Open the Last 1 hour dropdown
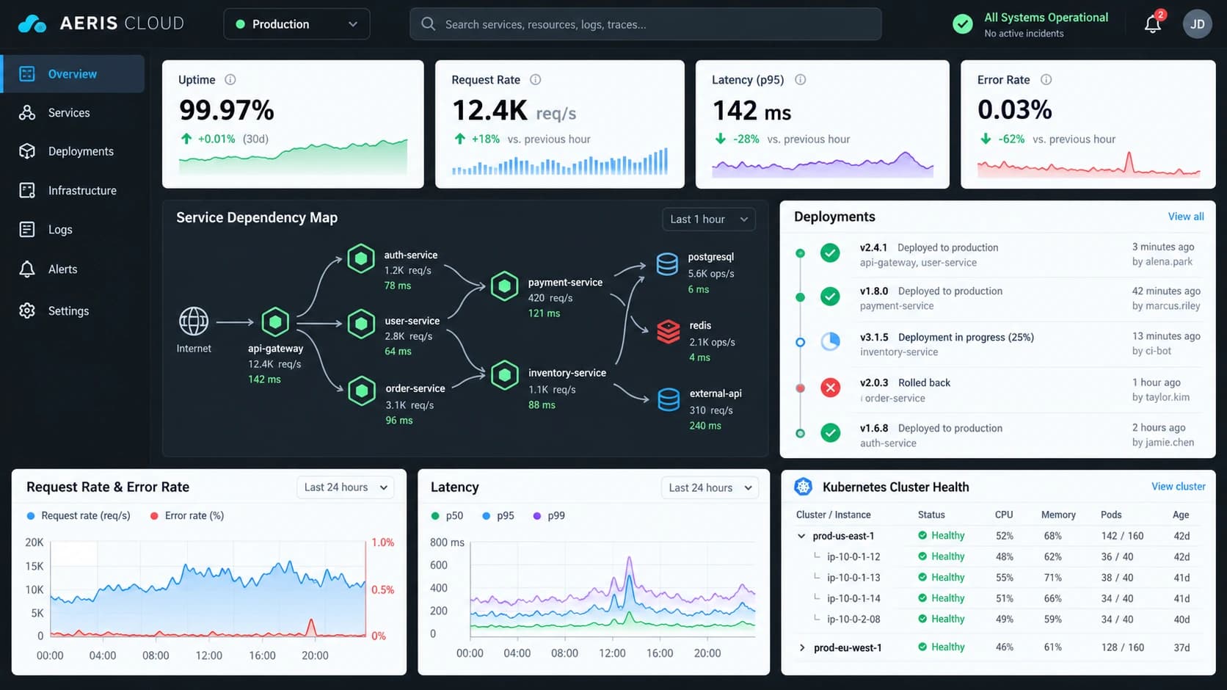Image resolution: width=1227 pixels, height=690 pixels. click(709, 219)
